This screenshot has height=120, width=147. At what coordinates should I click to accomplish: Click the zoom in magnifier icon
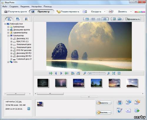tap(108, 73)
